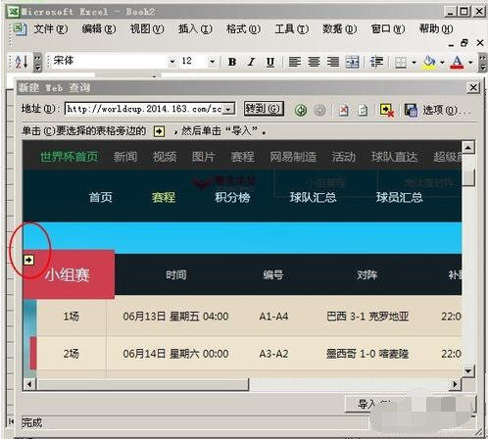Click the 网易制造 nav link
The height and width of the screenshot is (439, 488).
pyautogui.click(x=293, y=157)
